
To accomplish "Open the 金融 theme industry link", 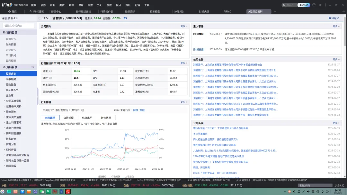I will 142,110.
